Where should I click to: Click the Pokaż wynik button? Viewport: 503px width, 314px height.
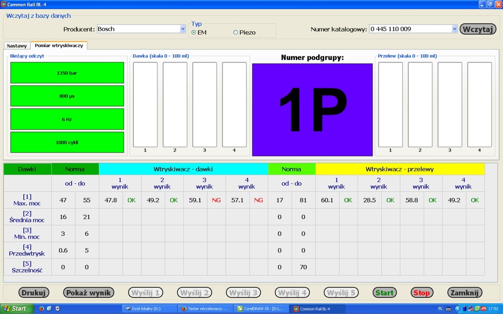point(88,293)
